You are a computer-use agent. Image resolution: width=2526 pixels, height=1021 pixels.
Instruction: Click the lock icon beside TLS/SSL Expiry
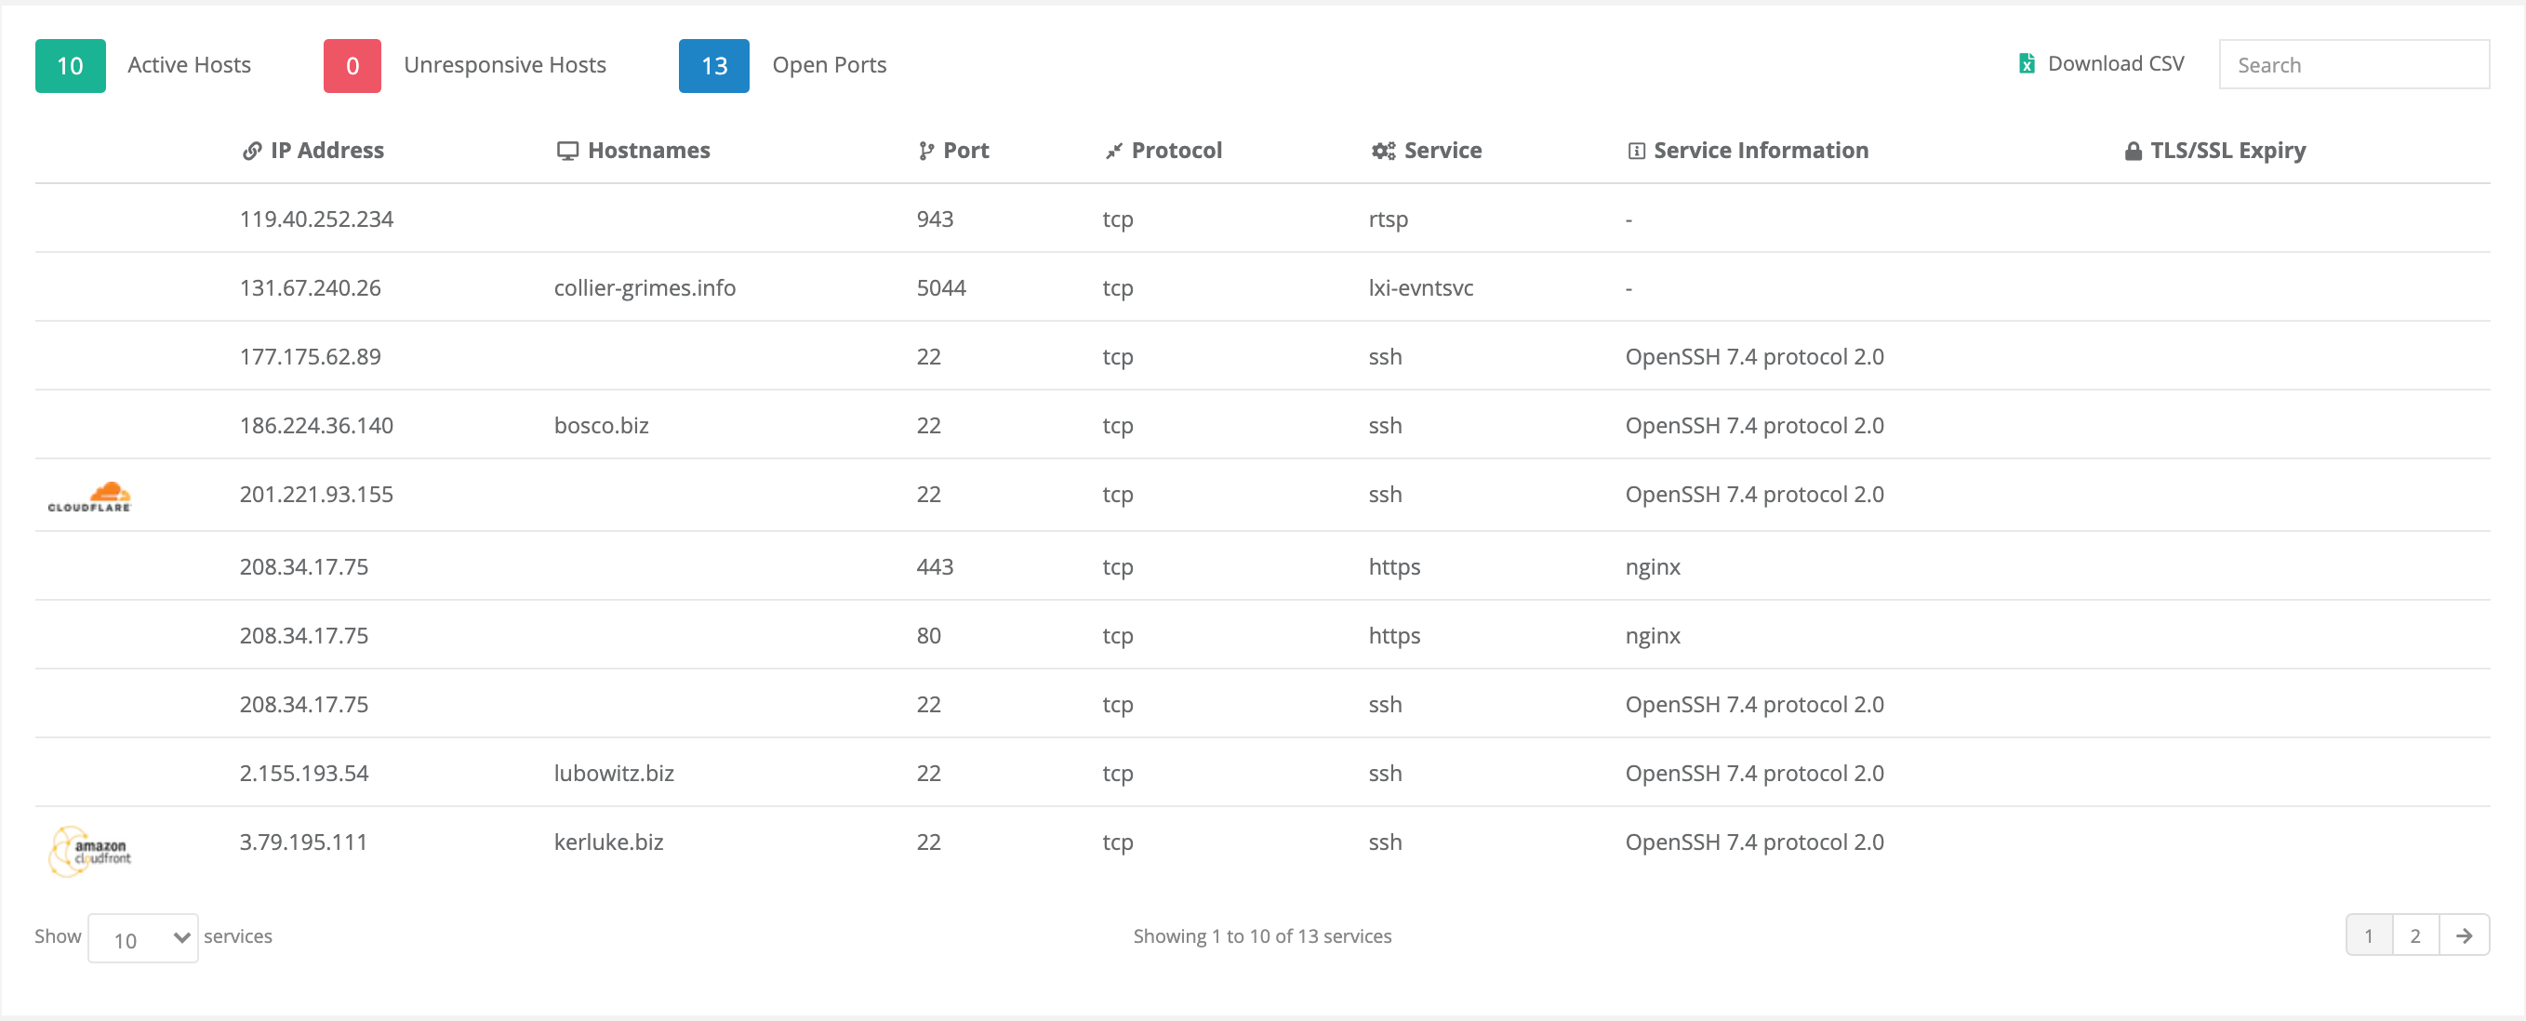(x=2133, y=151)
